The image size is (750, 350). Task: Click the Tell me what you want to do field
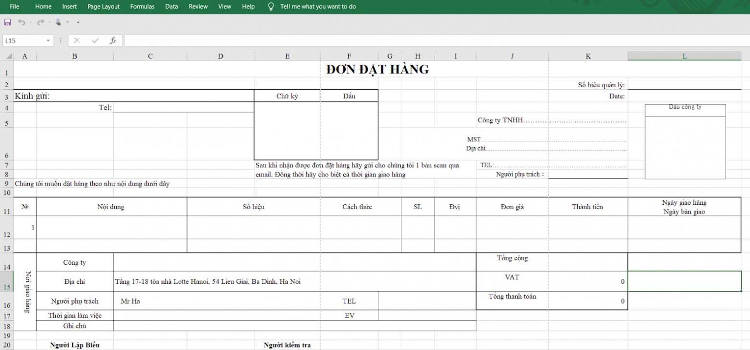(317, 6)
